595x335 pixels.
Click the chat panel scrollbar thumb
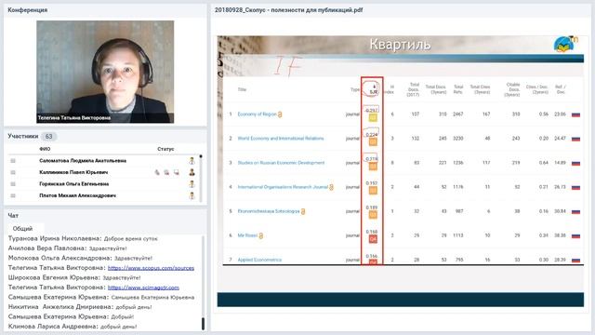(x=203, y=324)
